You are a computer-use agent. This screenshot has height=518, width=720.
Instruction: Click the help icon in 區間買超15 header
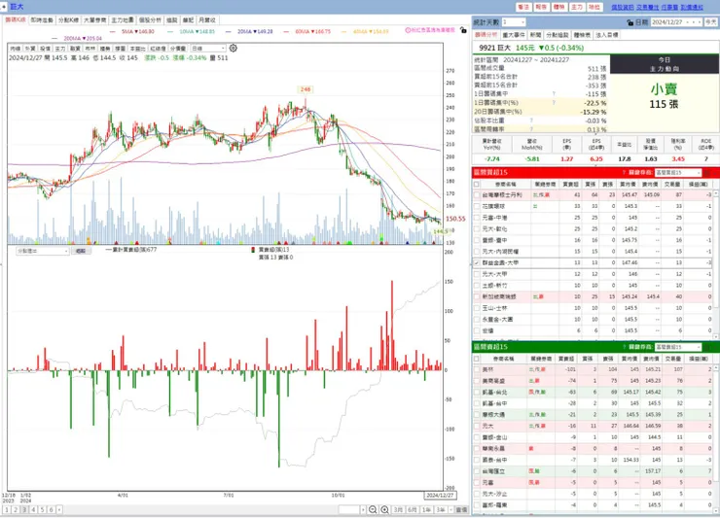pyautogui.click(x=624, y=173)
